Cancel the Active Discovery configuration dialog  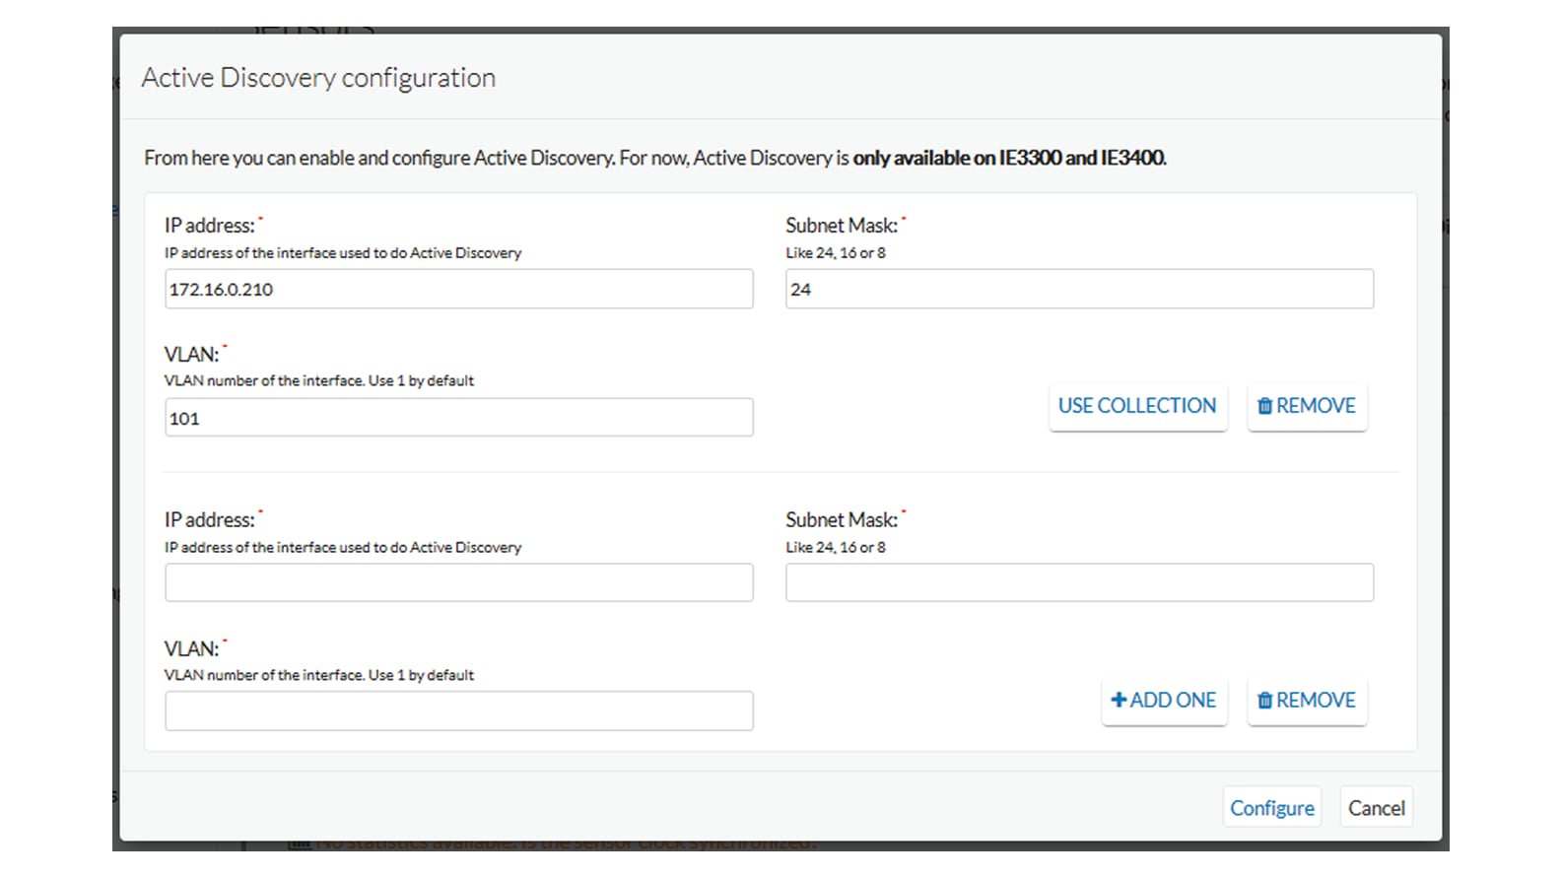pos(1376,808)
